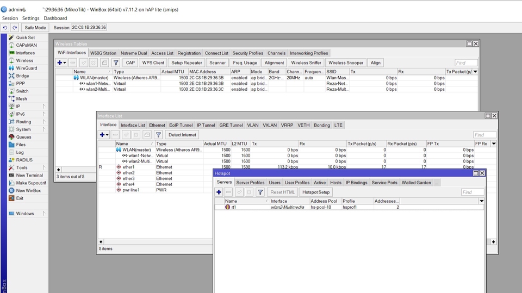The width and height of the screenshot is (522, 293).
Task: Click Find field in Wireless Tables window
Action: pyautogui.click(x=466, y=63)
